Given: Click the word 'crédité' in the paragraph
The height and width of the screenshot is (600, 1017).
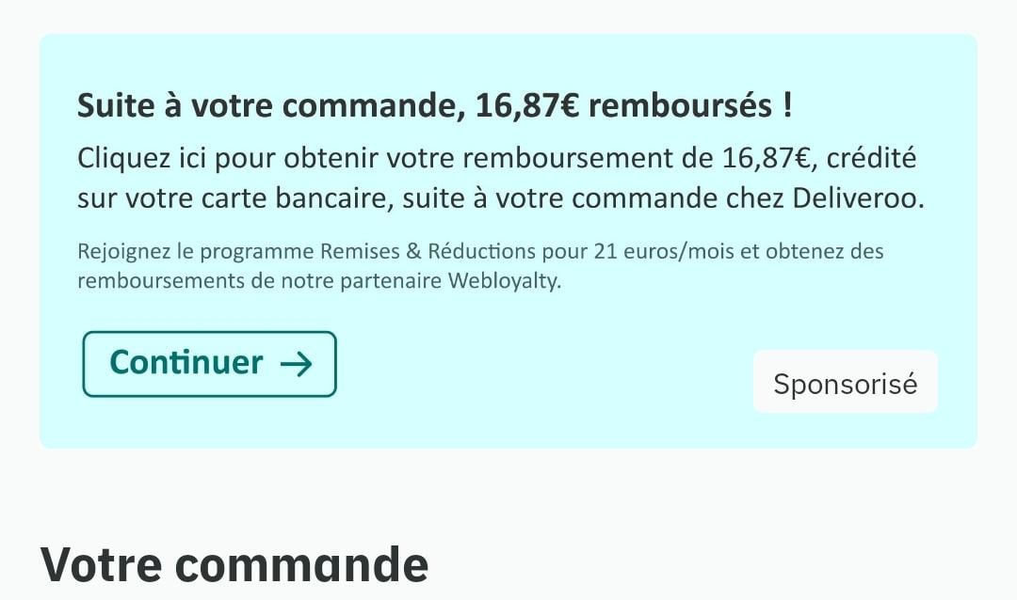Looking at the screenshot, I should 871,158.
